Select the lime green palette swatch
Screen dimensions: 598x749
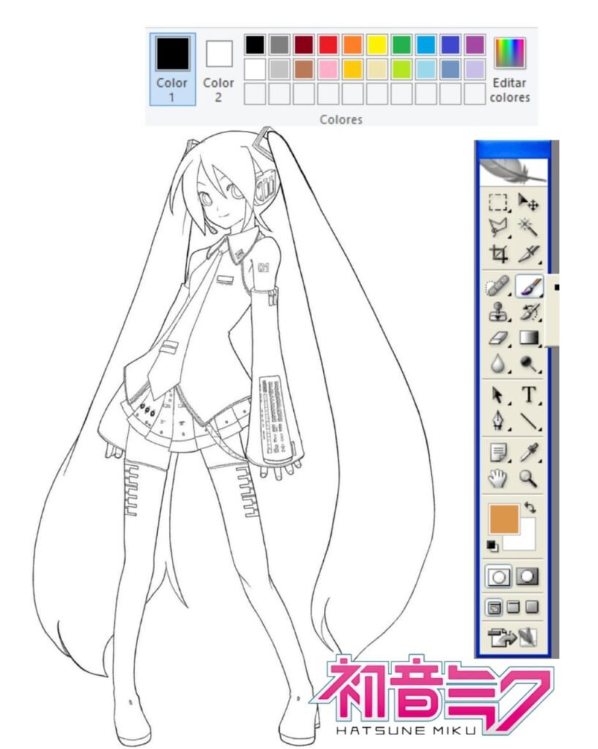[x=401, y=69]
